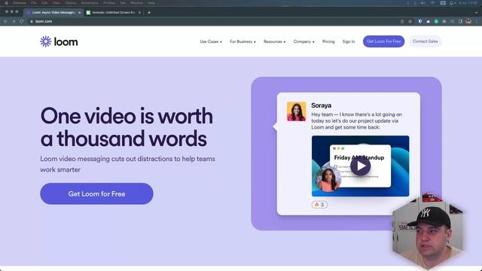The width and height of the screenshot is (482, 271).
Task: Open the Edit menu
Action: (44, 3)
